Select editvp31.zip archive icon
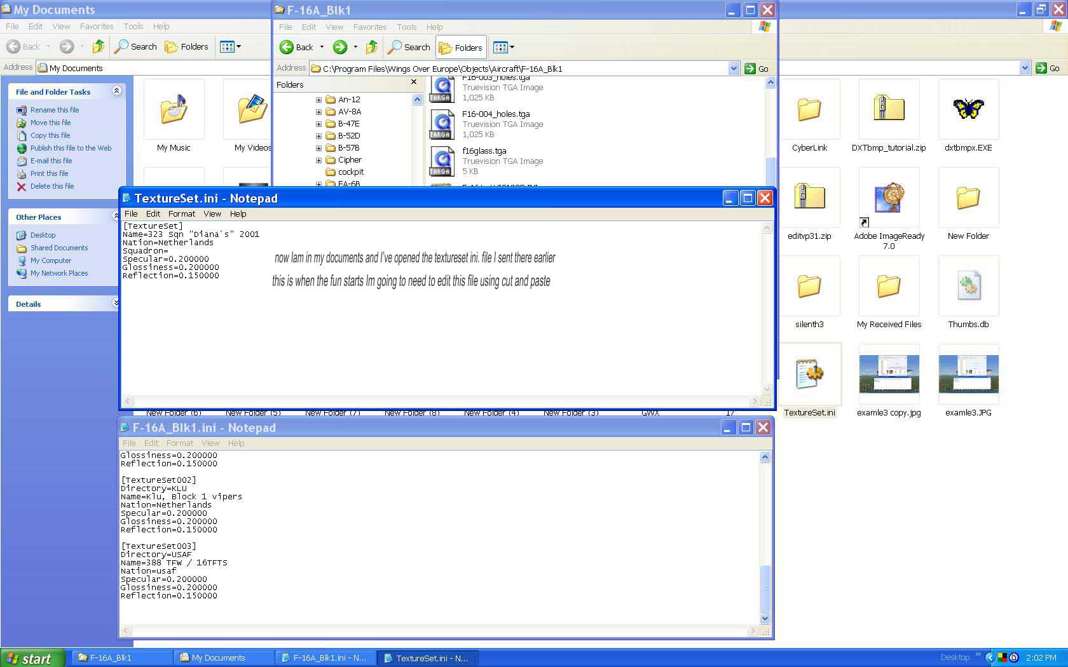The width and height of the screenshot is (1068, 667). 809,198
